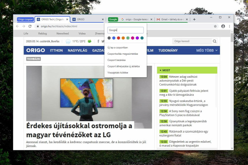Open the ITTHON navigation item
248x165 pixels.
(56, 50)
